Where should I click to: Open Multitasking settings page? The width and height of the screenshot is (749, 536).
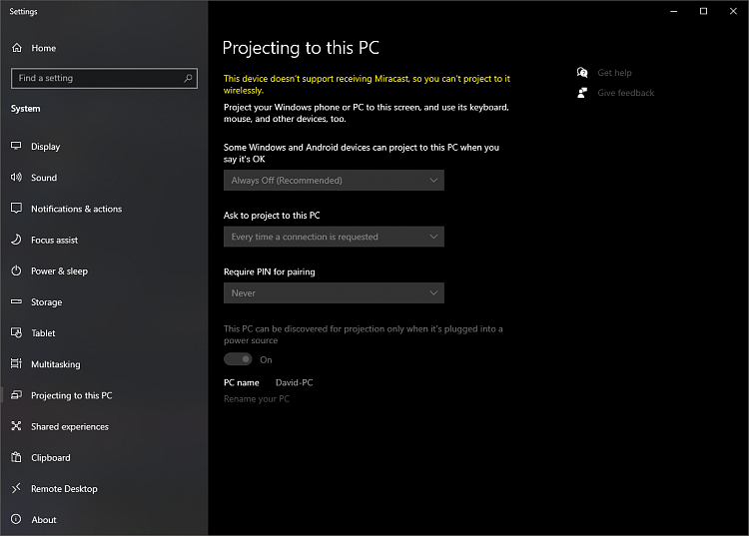[x=56, y=364]
